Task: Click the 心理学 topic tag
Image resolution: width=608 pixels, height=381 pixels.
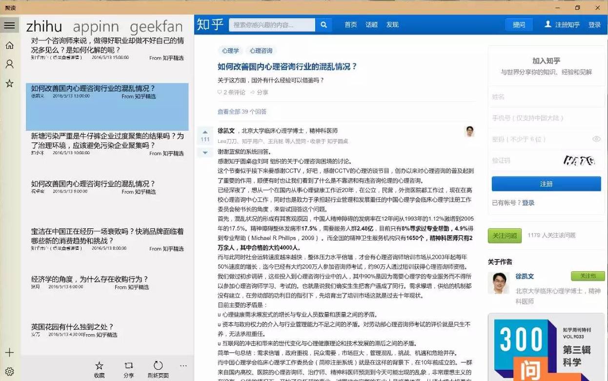Action: (230, 51)
